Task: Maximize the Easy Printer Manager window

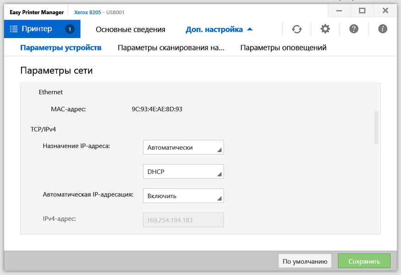Action: [x=362, y=11]
